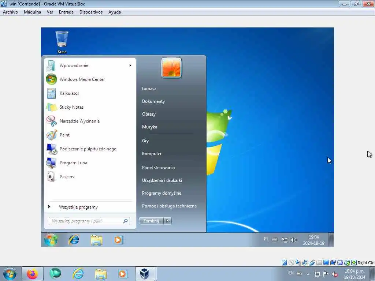The width and height of the screenshot is (375, 281).
Task: Click the guest Start orb button
Action: [51, 240]
